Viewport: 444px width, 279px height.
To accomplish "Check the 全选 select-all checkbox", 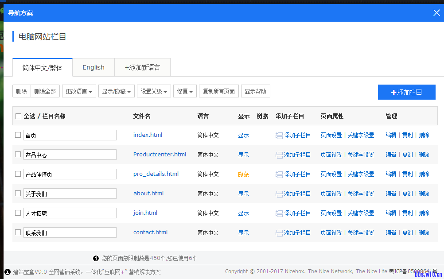I will pyautogui.click(x=18, y=116).
